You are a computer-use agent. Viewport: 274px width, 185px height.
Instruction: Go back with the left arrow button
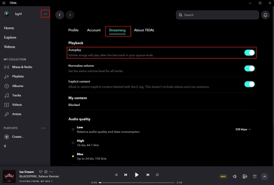[60, 15]
